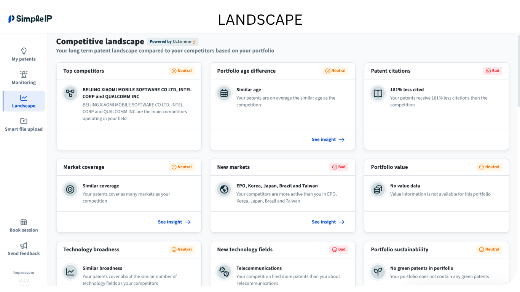Viewport: 520px width, 292px height.
Task: Click the Patent citations card title
Action: pyautogui.click(x=391, y=71)
